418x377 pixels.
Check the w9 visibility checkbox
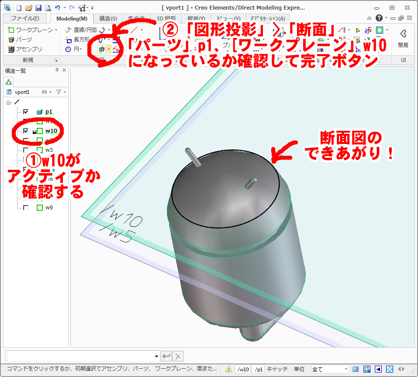point(25,207)
